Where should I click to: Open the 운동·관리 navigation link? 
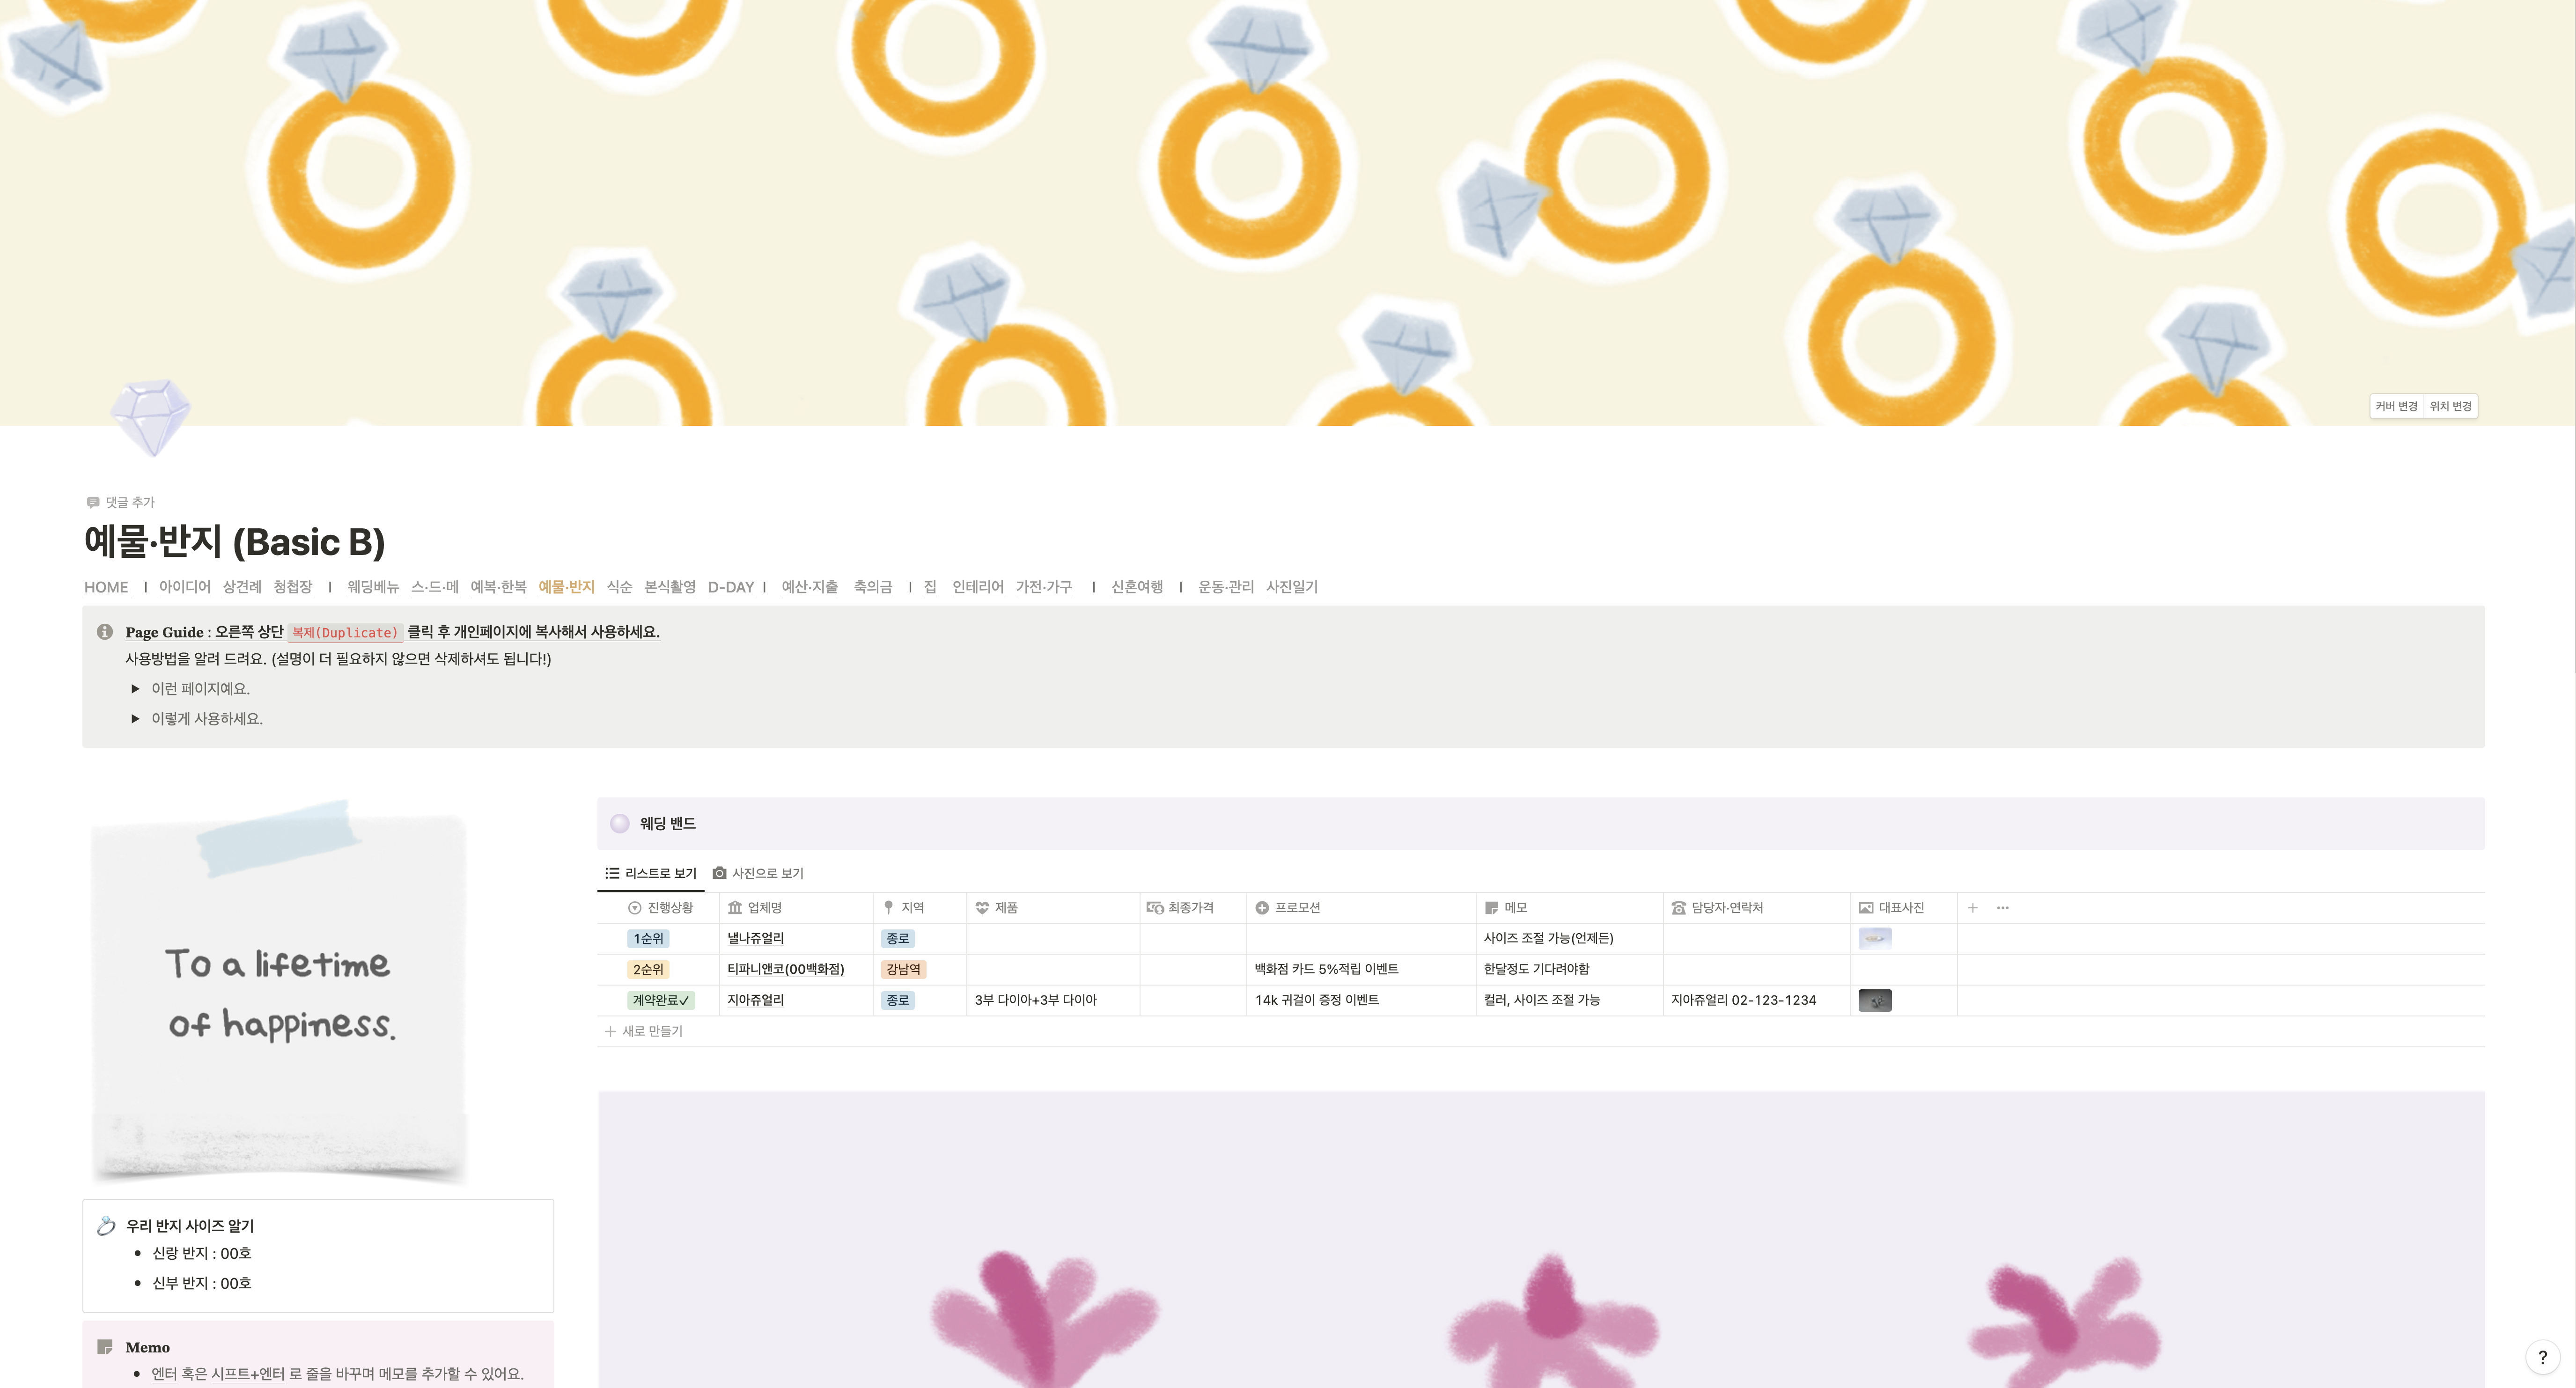(1226, 588)
